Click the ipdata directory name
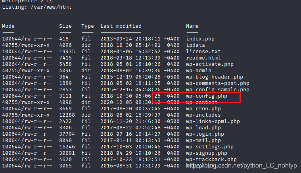 [x=196, y=45]
